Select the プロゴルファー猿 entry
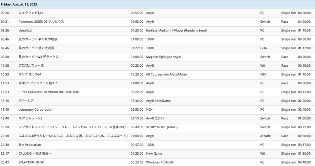 [x=31, y=66]
